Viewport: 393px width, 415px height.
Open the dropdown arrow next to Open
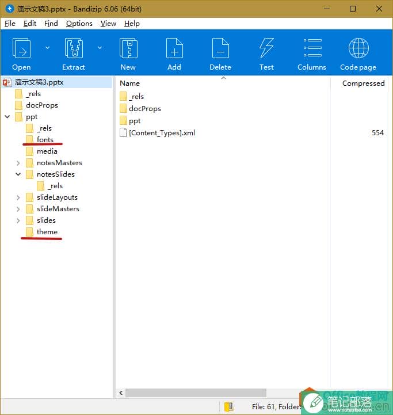47,48
